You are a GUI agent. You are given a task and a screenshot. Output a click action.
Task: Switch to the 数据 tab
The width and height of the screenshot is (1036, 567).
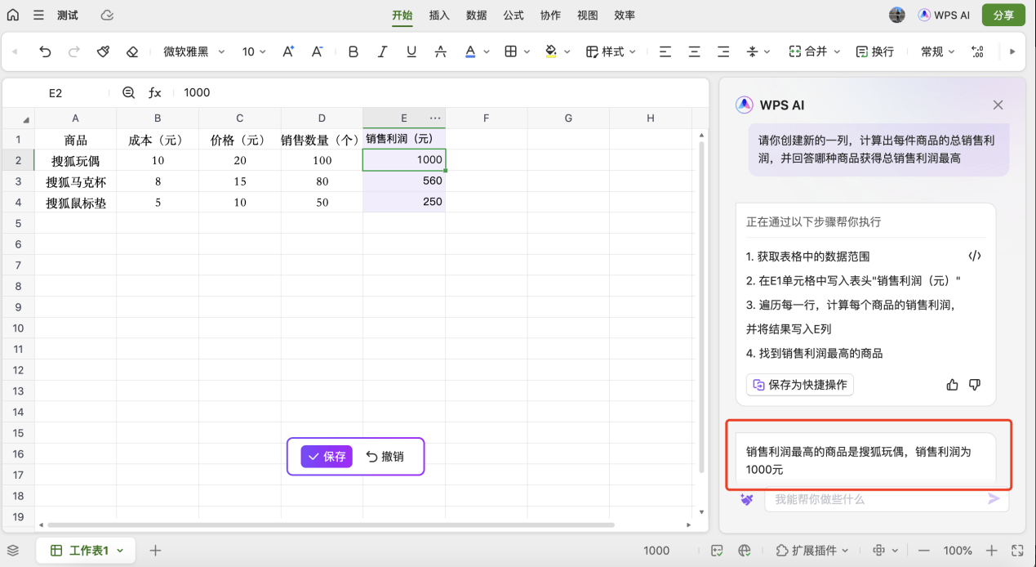coord(477,16)
